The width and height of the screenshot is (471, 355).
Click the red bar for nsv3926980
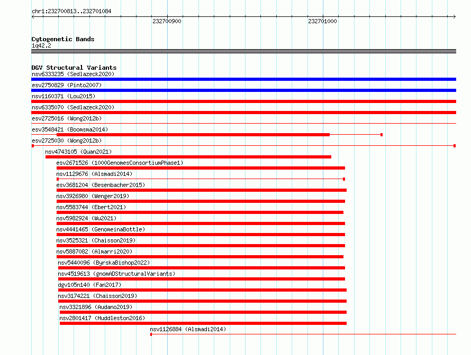(201, 201)
